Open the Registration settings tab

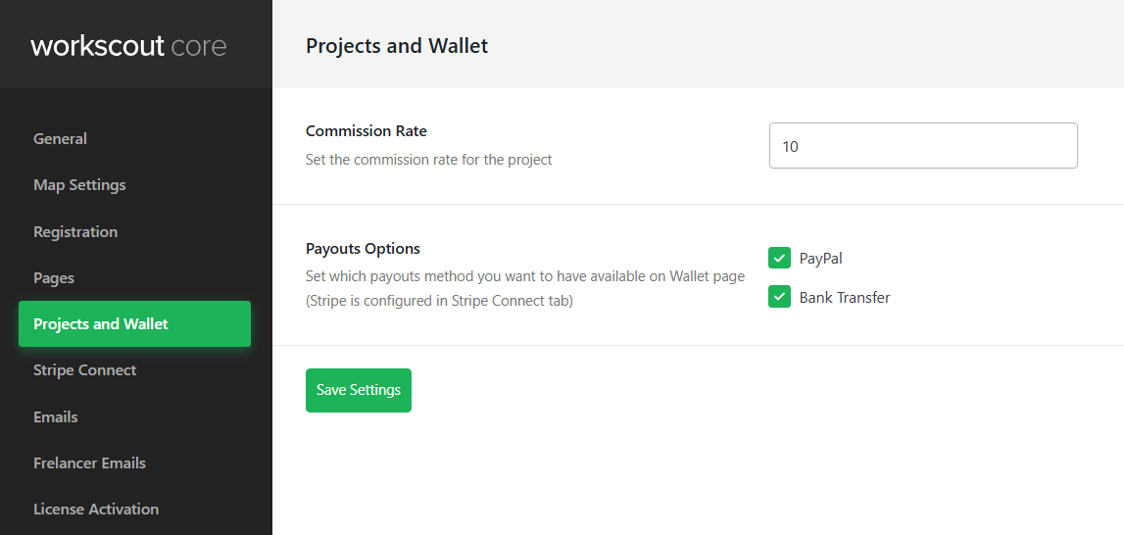coord(75,232)
